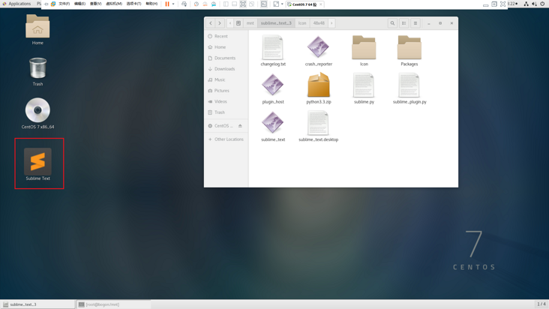The height and width of the screenshot is (309, 549).
Task: Navigate to Icon path segment
Action: 302,23
